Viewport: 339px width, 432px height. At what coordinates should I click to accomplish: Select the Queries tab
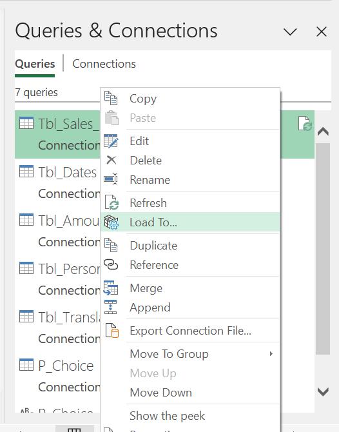pyautogui.click(x=35, y=64)
